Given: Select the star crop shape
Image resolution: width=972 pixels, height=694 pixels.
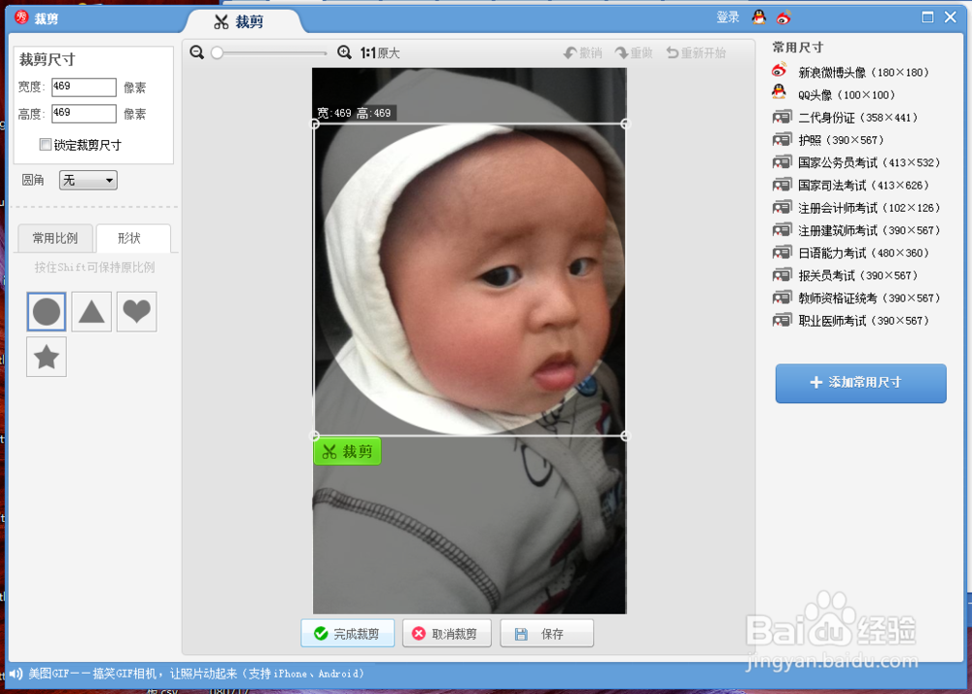Looking at the screenshot, I should pyautogui.click(x=47, y=357).
